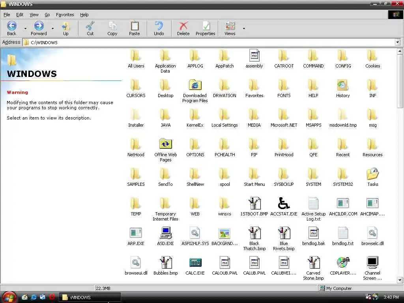Select the SYSTEM32 folder
This screenshot has width=404, height=303.
coord(343,177)
